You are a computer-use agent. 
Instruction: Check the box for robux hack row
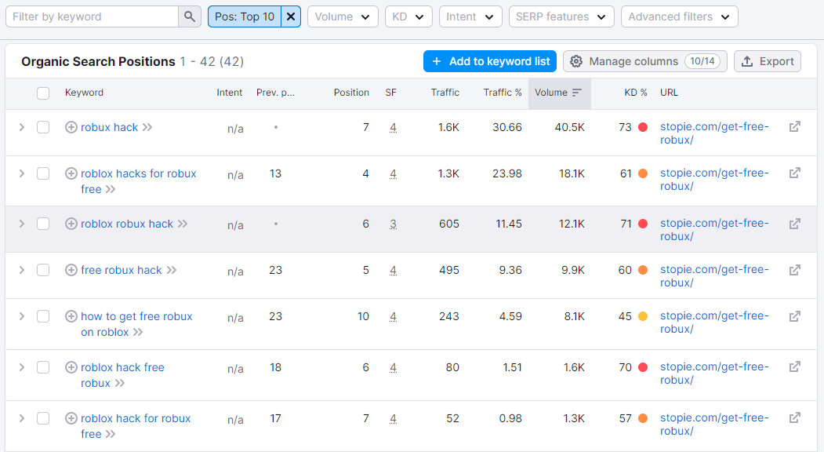(x=43, y=127)
